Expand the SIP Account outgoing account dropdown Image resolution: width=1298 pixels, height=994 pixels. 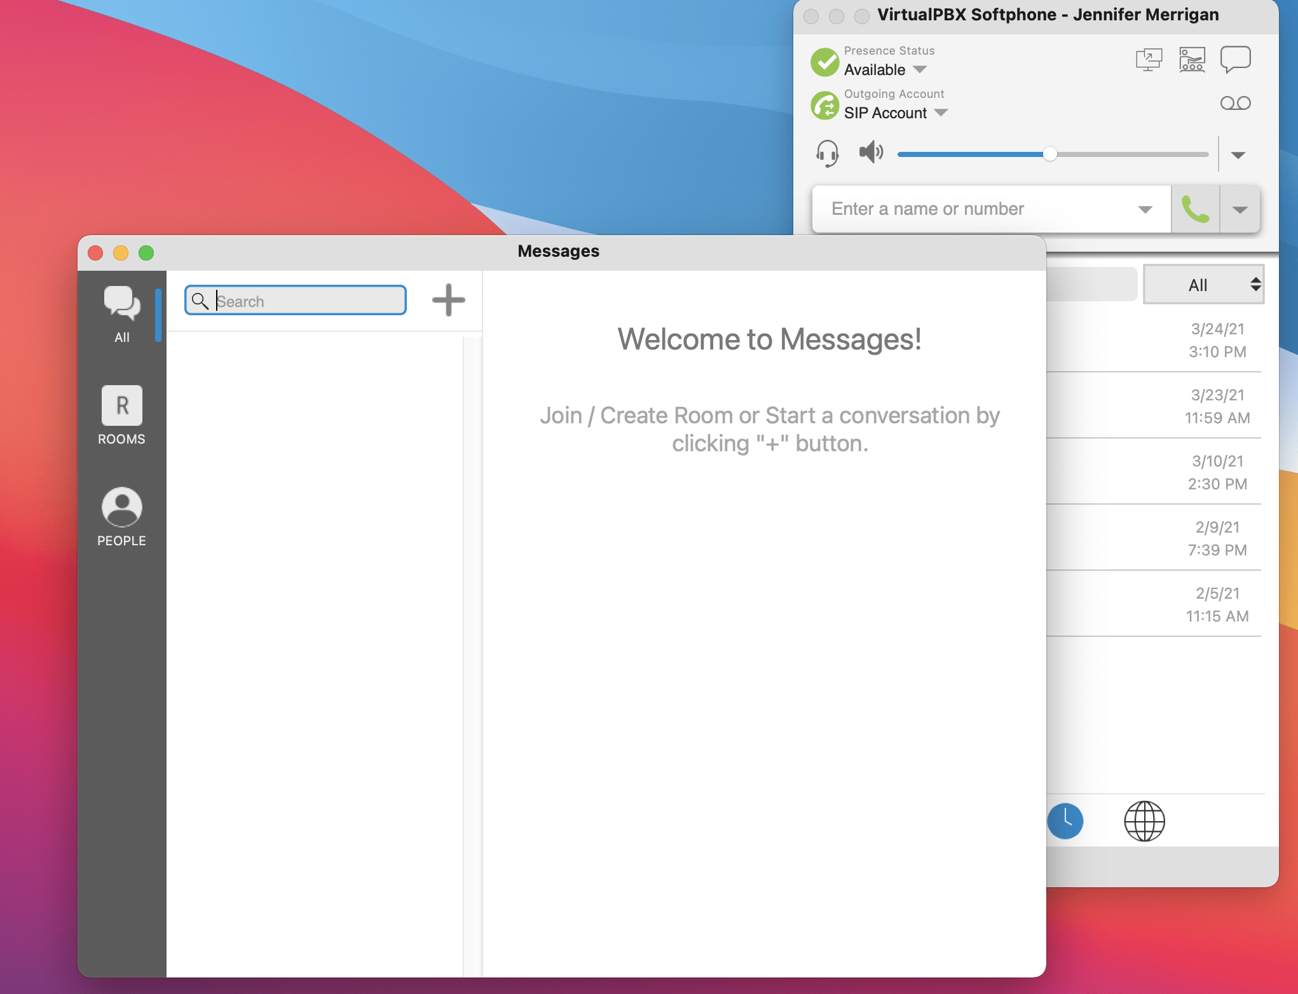pyautogui.click(x=896, y=112)
